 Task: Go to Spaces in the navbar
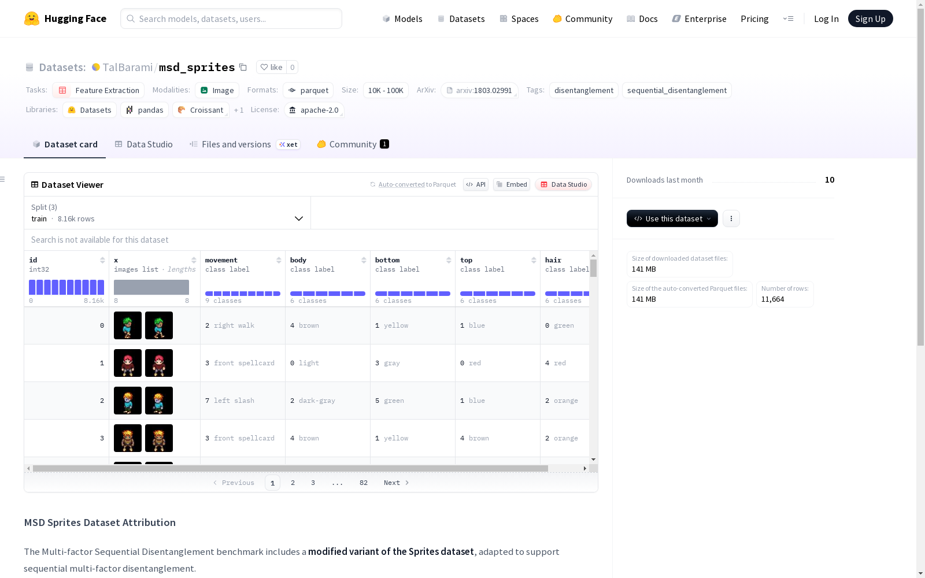(x=519, y=18)
